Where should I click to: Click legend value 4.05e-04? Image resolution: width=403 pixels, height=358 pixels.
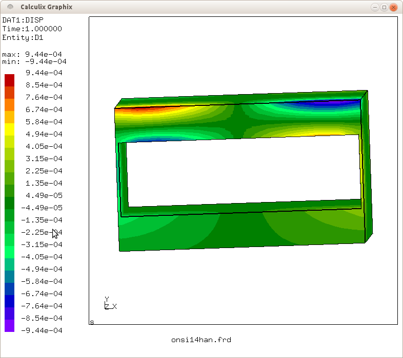coord(44,146)
